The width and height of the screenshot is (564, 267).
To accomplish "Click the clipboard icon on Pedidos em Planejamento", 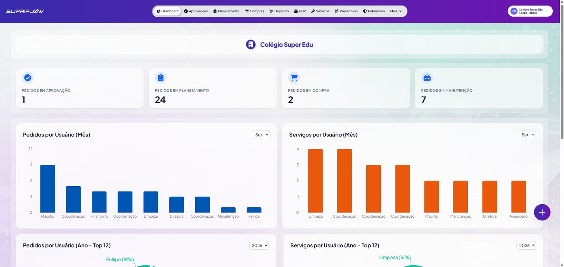I will point(161,78).
